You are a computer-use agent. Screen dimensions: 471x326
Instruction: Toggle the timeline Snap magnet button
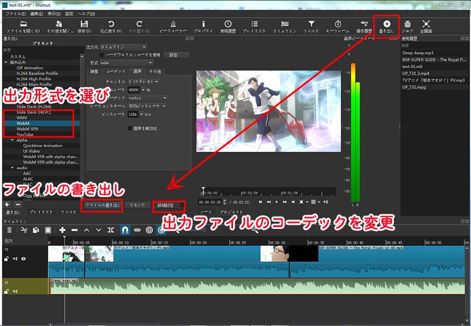click(x=125, y=230)
